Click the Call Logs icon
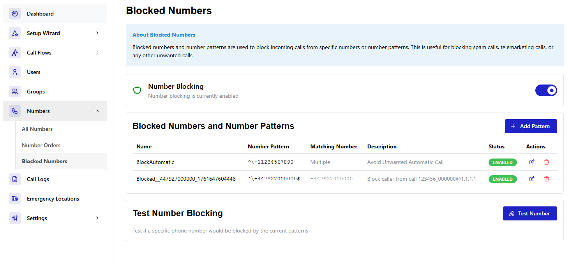The height and width of the screenshot is (266, 570). [15, 179]
